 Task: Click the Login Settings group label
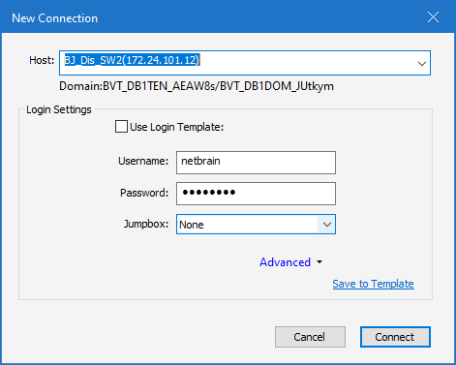click(59, 109)
